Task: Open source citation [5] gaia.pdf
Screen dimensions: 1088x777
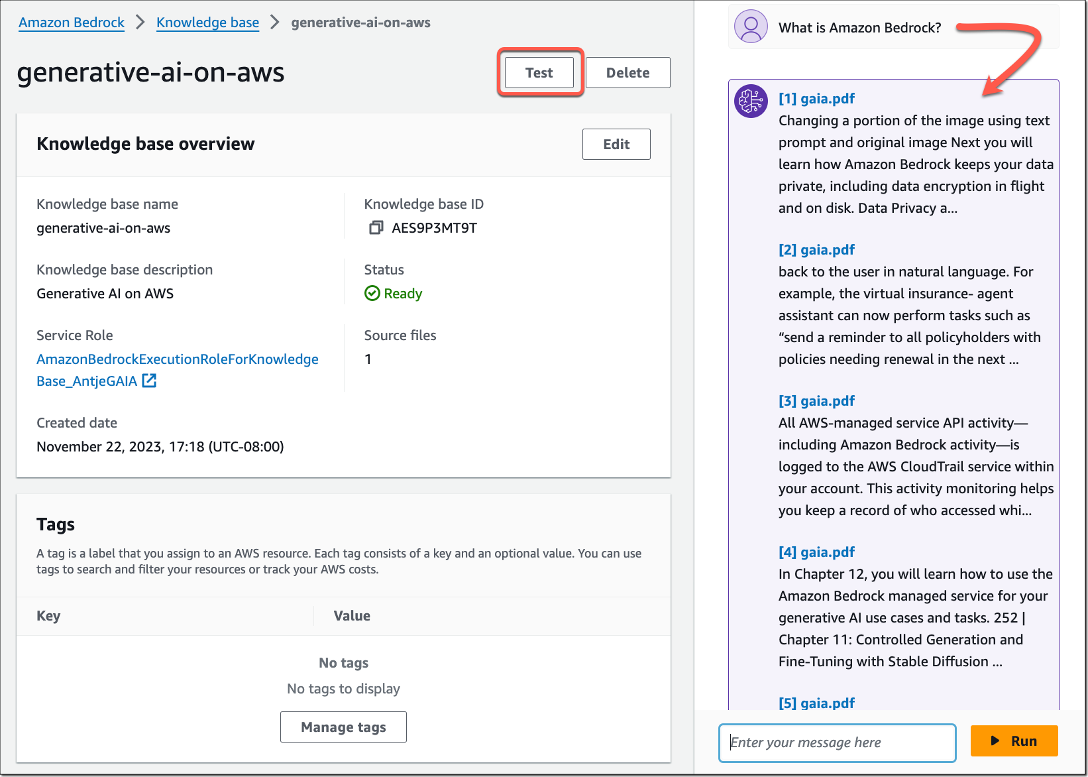Action: [x=816, y=703]
